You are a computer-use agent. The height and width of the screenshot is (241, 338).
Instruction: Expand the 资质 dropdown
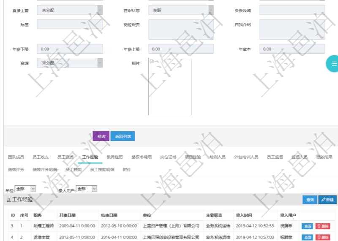70,63
